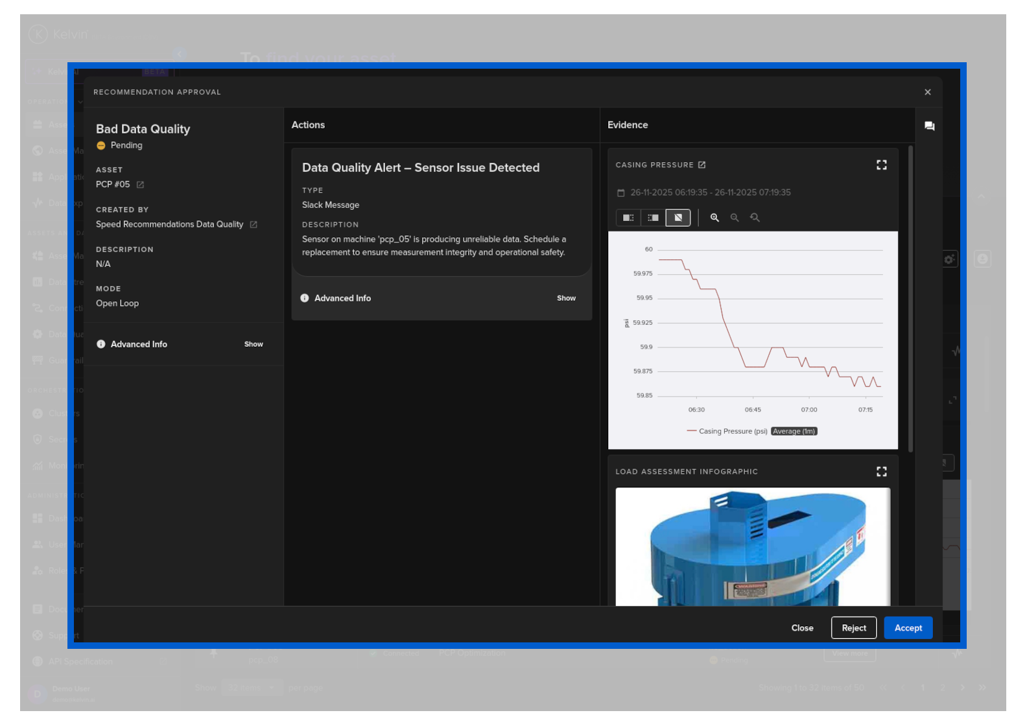Reset the chart zoom level
Image resolution: width=1027 pixels, height=726 pixels.
[x=755, y=218]
